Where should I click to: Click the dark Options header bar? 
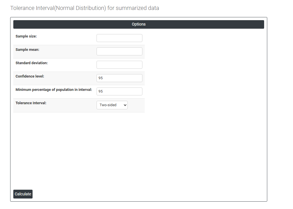(x=198, y=24)
